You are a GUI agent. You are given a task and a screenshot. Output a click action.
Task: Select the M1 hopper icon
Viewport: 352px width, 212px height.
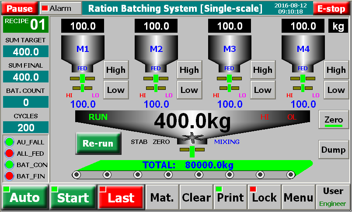(x=83, y=54)
